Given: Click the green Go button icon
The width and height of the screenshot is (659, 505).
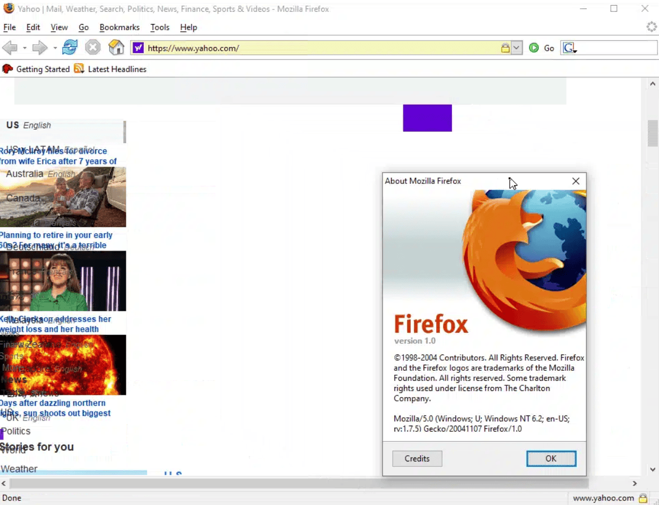Looking at the screenshot, I should click(x=534, y=48).
